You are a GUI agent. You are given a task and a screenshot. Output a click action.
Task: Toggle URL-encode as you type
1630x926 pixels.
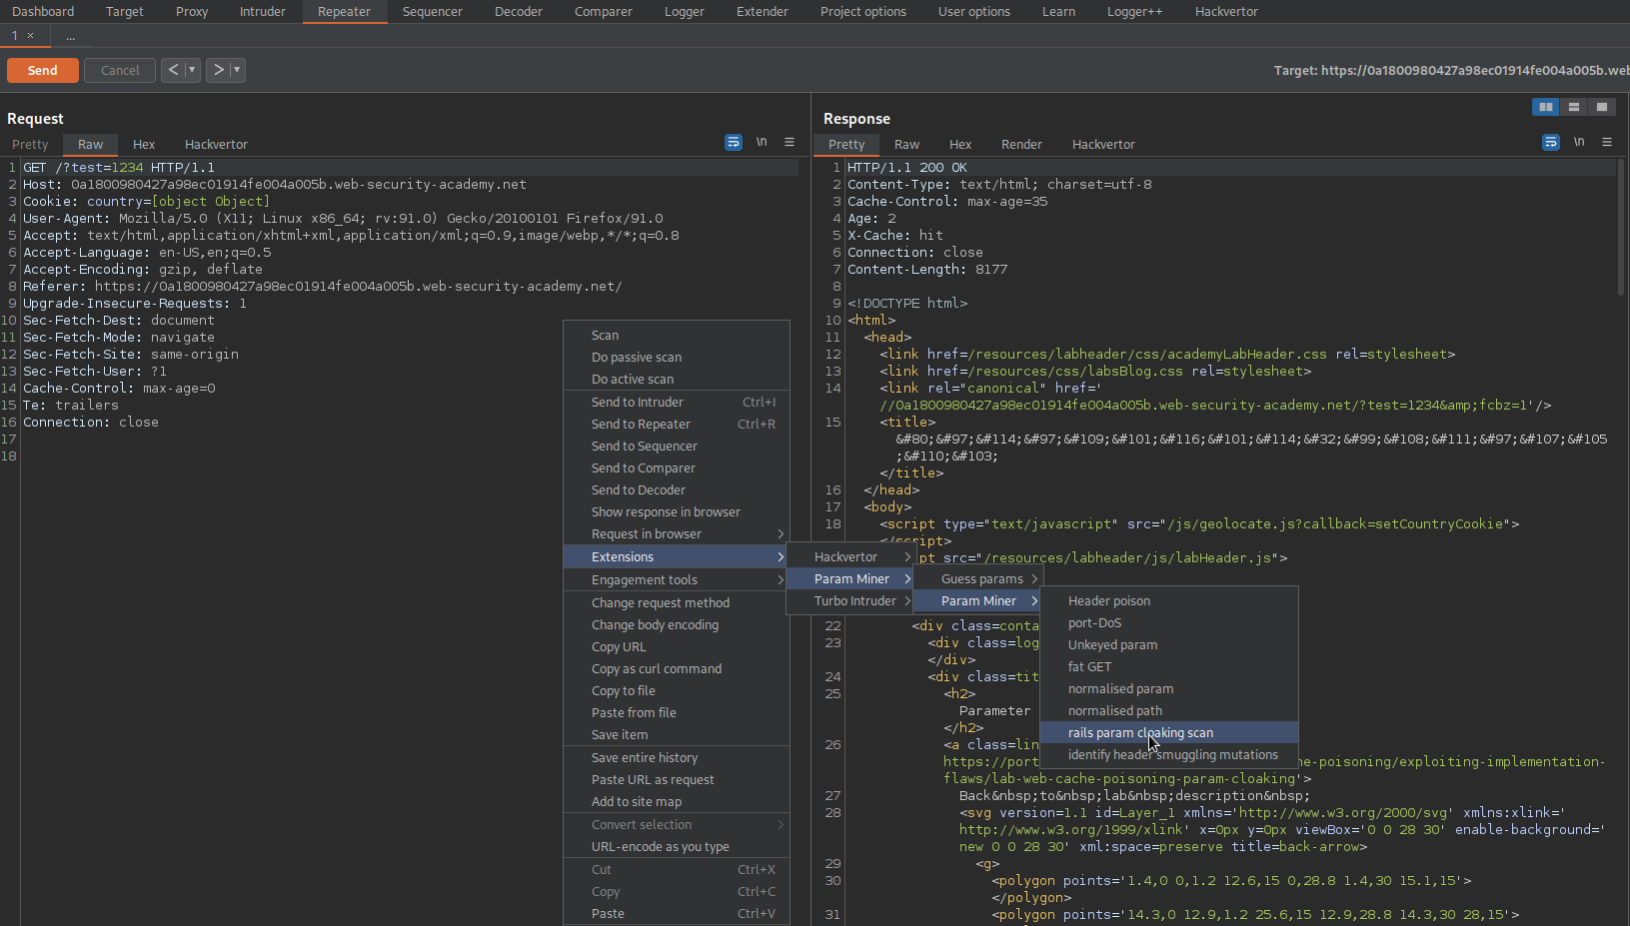(677, 847)
